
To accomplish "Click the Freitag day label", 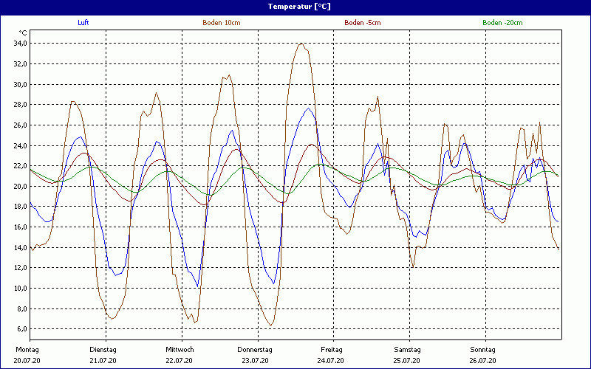I will tap(332, 349).
